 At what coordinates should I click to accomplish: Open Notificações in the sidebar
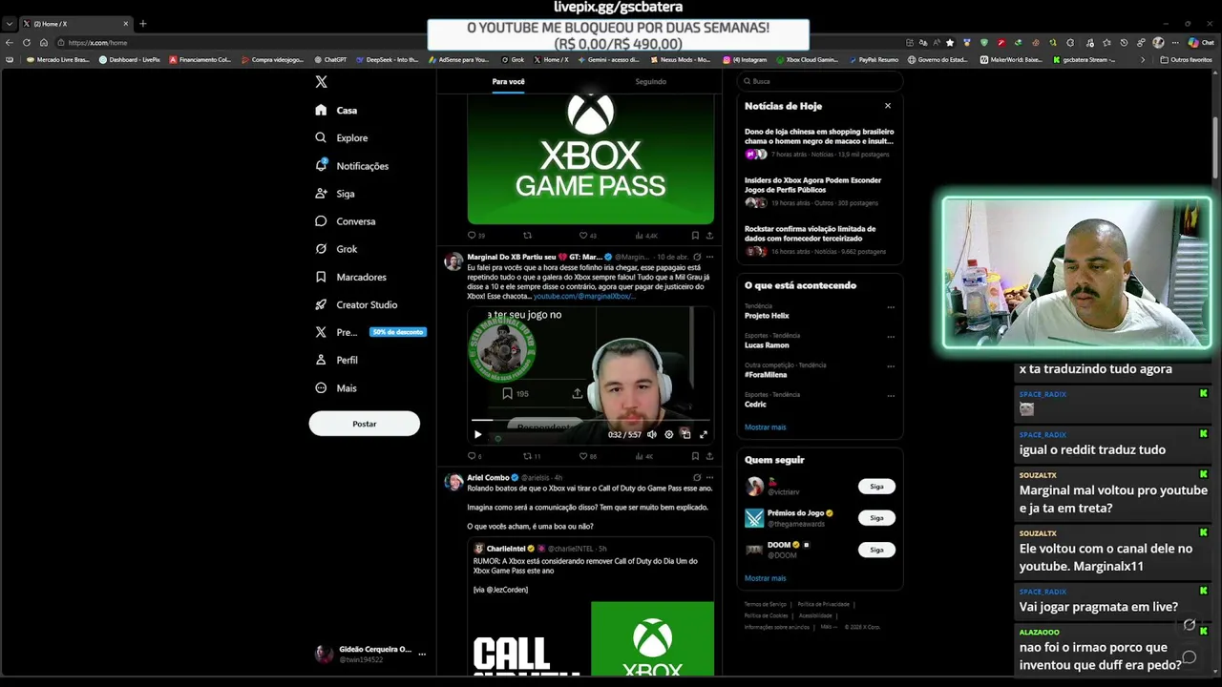pos(351,166)
